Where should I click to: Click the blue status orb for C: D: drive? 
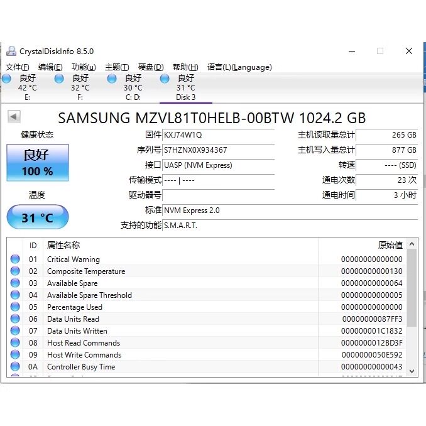(112, 79)
